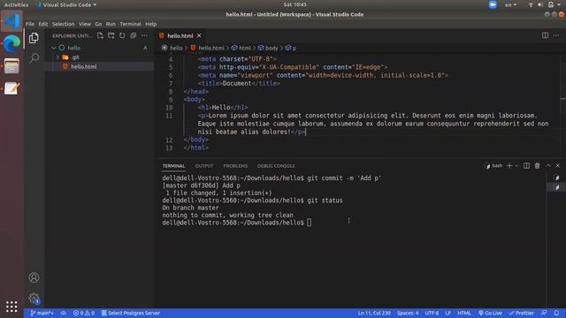
Task: Click the feedback icon in status bar
Action: 544,313
